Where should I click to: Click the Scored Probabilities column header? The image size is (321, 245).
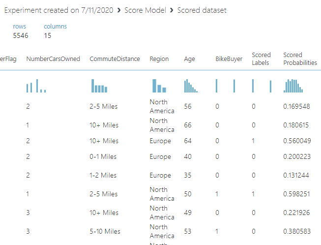click(x=300, y=59)
